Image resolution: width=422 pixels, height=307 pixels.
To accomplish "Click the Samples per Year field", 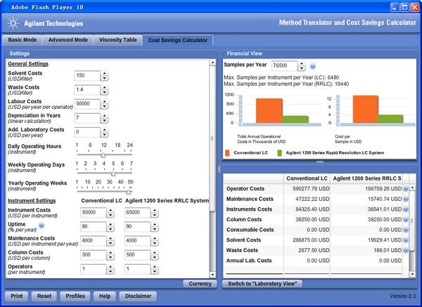I will pyautogui.click(x=284, y=65).
